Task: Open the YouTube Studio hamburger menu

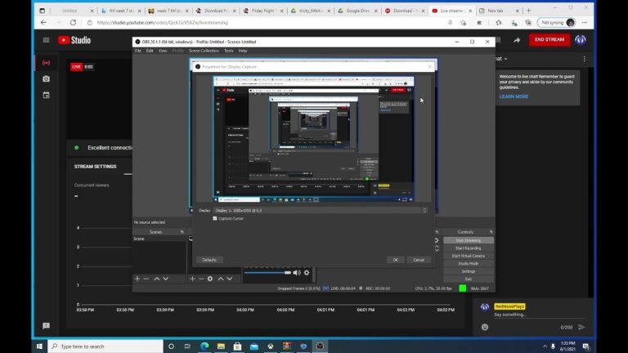Action: point(46,39)
